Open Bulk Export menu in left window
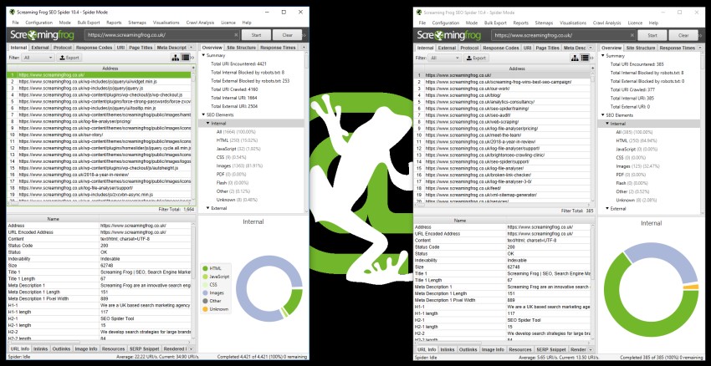 (x=89, y=23)
